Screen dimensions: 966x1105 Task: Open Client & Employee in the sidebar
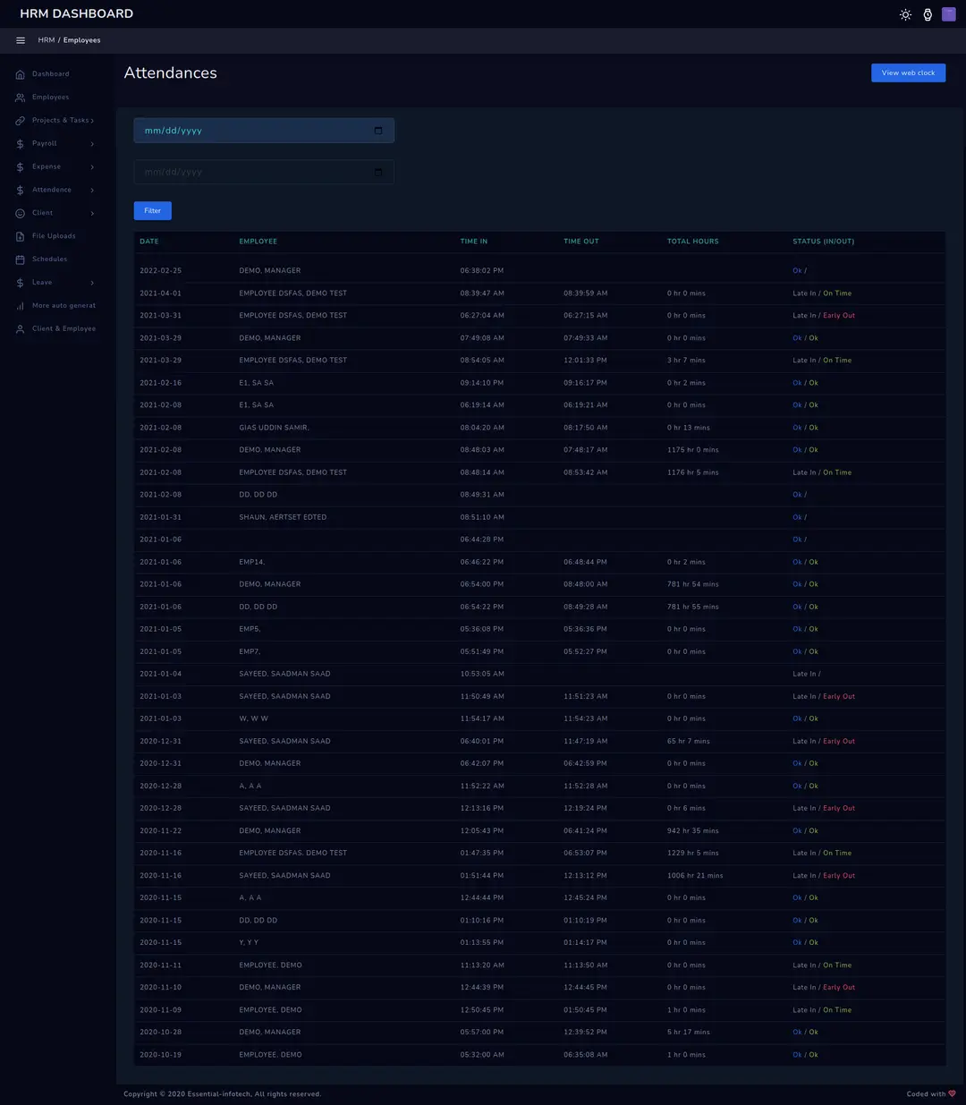(x=63, y=329)
